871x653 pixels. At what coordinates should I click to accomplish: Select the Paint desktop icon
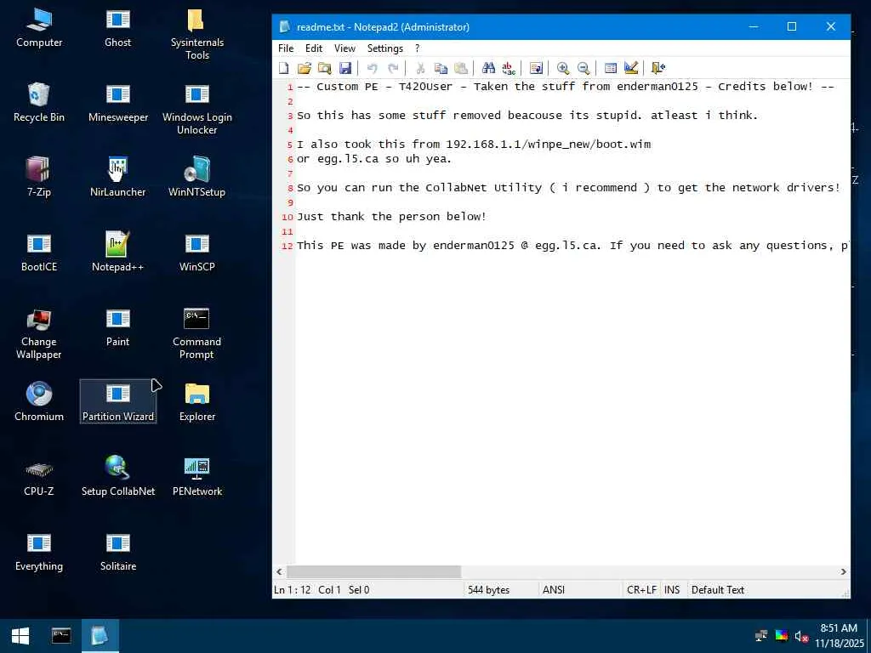coord(117,327)
